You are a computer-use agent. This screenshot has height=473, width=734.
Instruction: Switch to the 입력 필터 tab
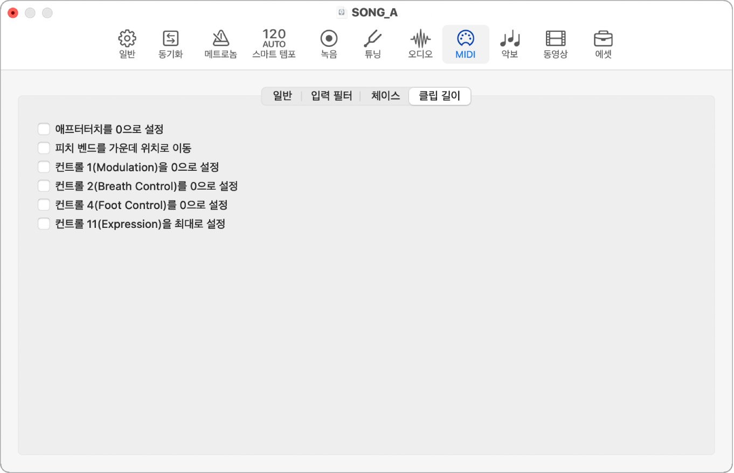tap(331, 96)
